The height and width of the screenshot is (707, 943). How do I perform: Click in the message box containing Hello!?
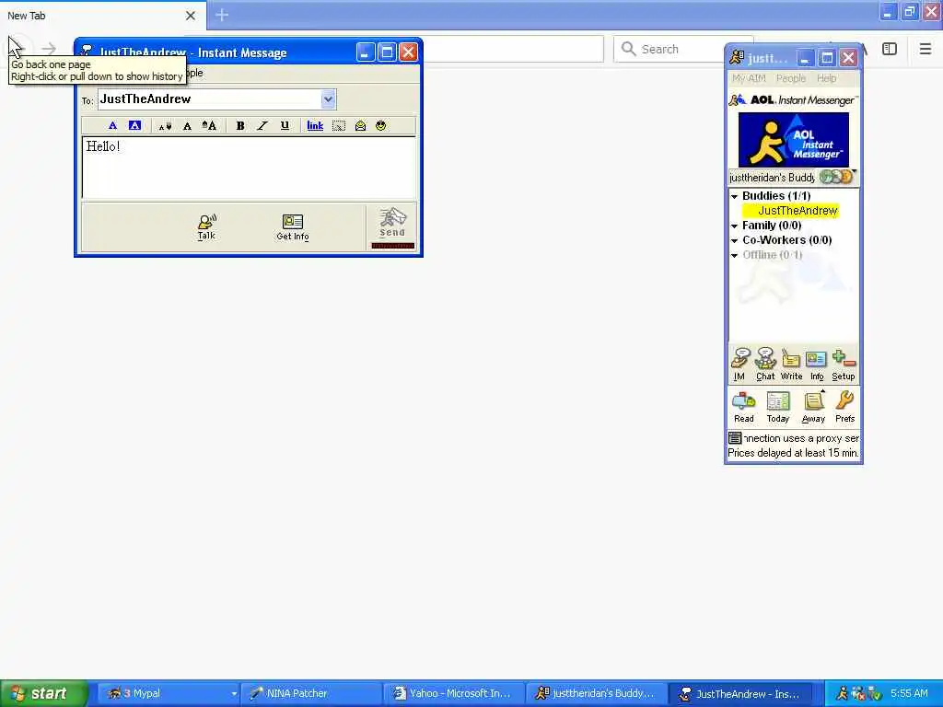(249, 168)
